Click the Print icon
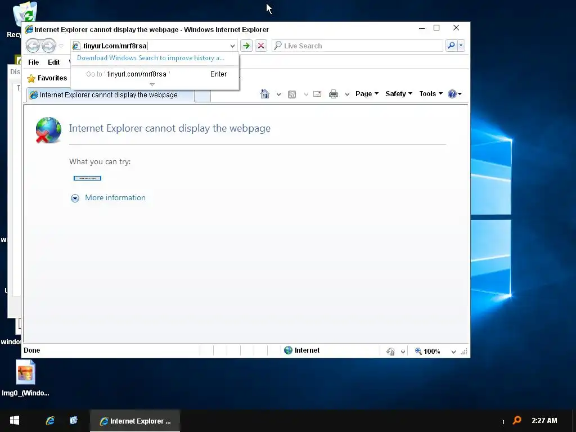Viewport: 576px width, 432px height. pos(334,94)
